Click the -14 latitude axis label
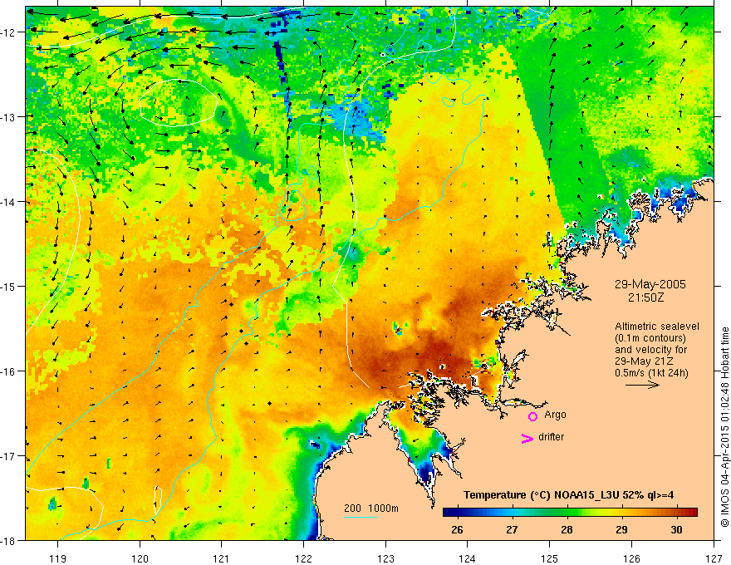The width and height of the screenshot is (731, 565). pyautogui.click(x=8, y=202)
